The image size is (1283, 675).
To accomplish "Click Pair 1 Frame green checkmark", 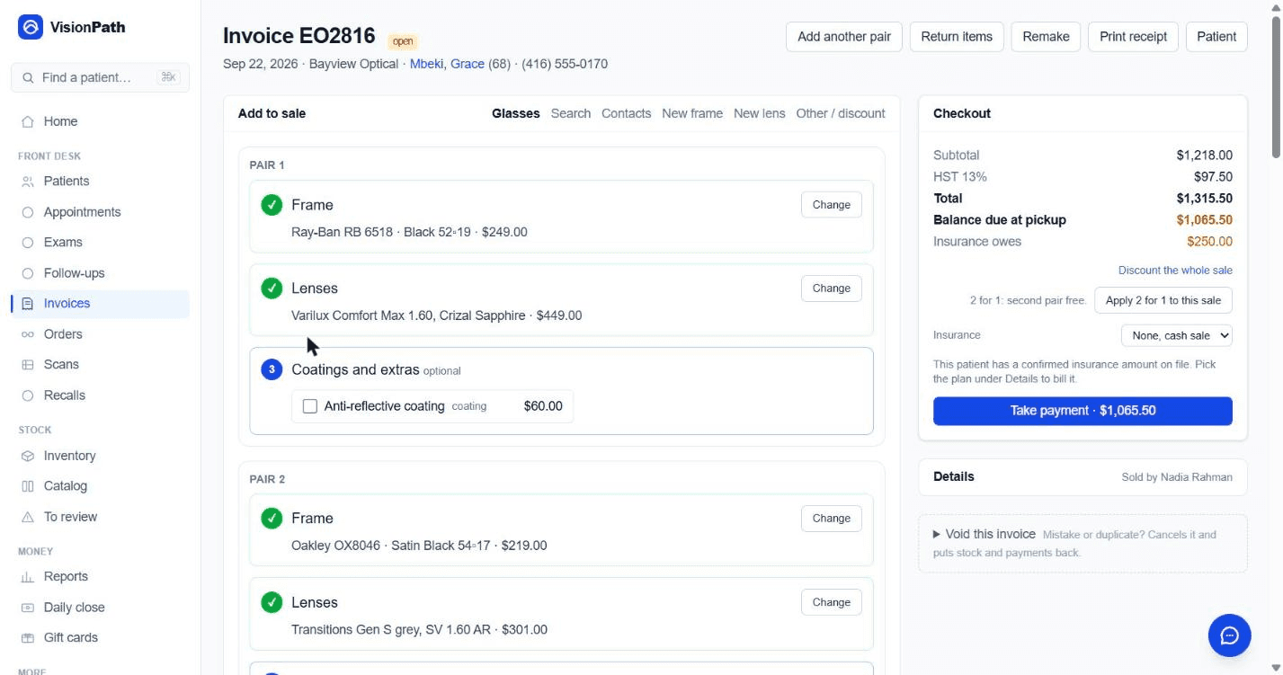I will [x=272, y=205].
